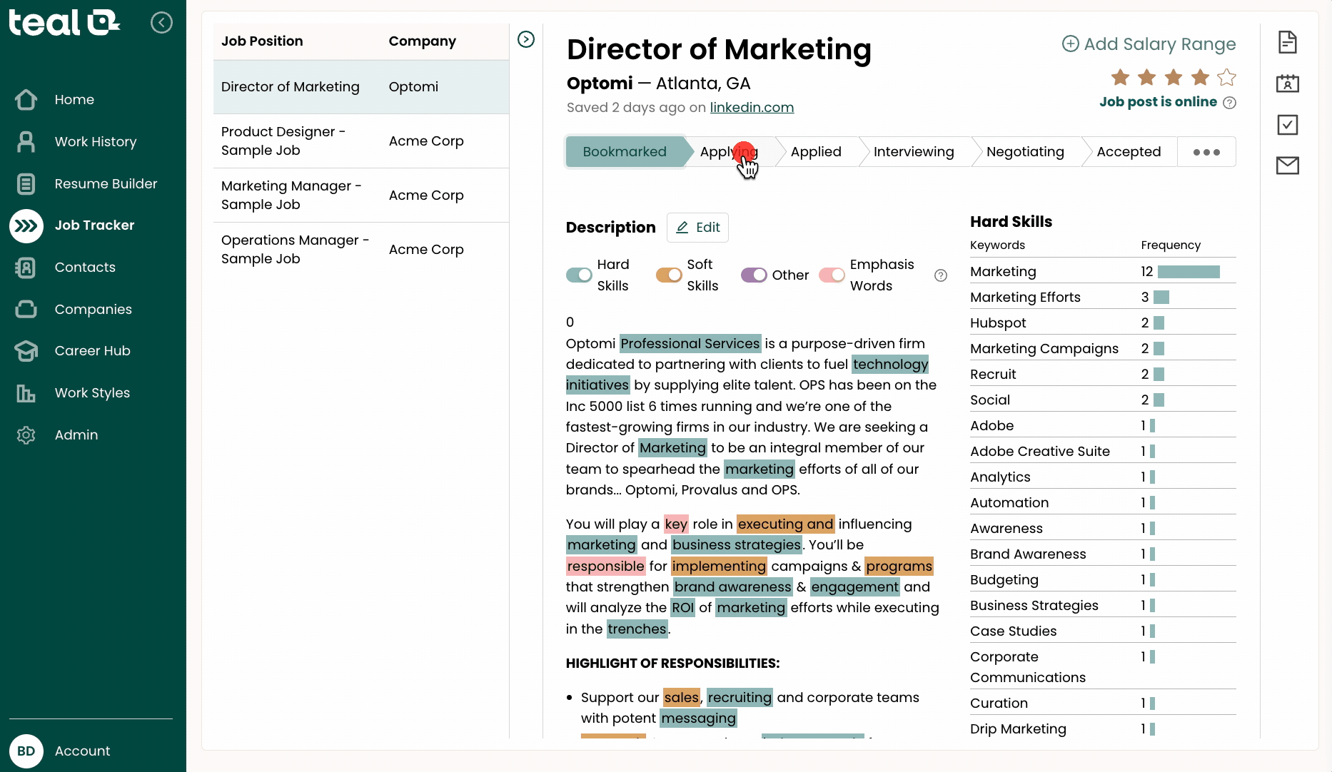Toggle Soft Skills highlighting

coord(669,275)
